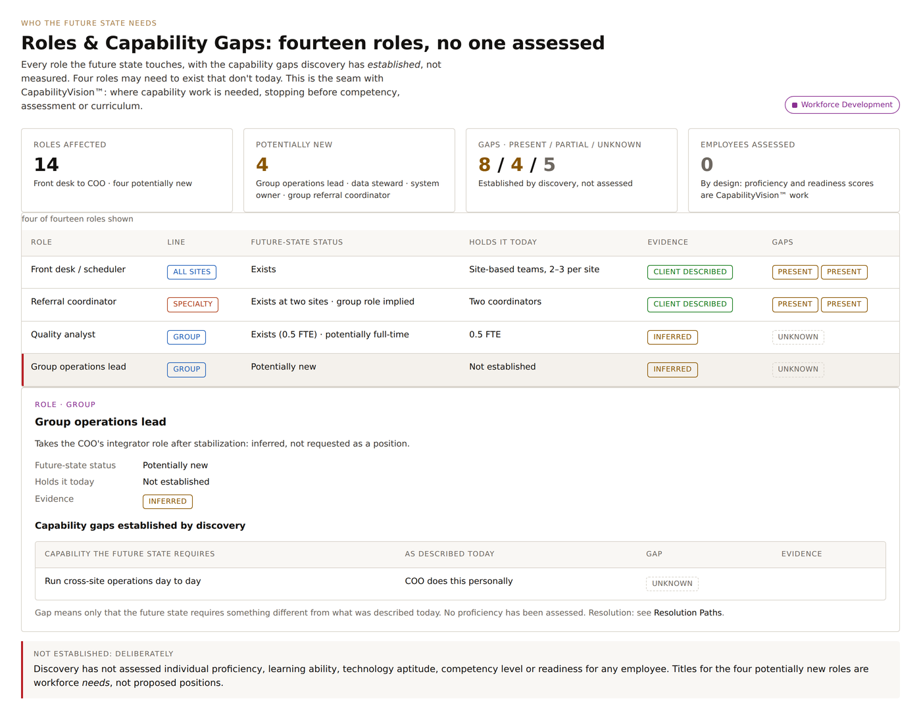Select the POTENTIALLY NEW card showing 4
Viewport: 921px width, 726px height.
coord(349,170)
